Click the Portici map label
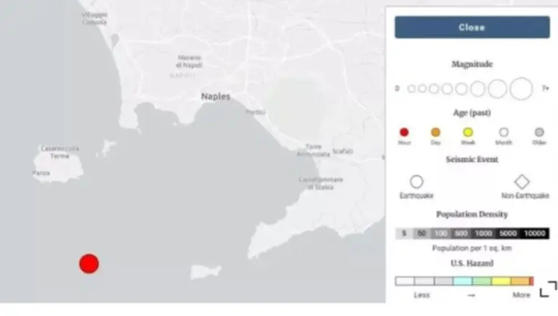558x316 pixels. pyautogui.click(x=255, y=112)
